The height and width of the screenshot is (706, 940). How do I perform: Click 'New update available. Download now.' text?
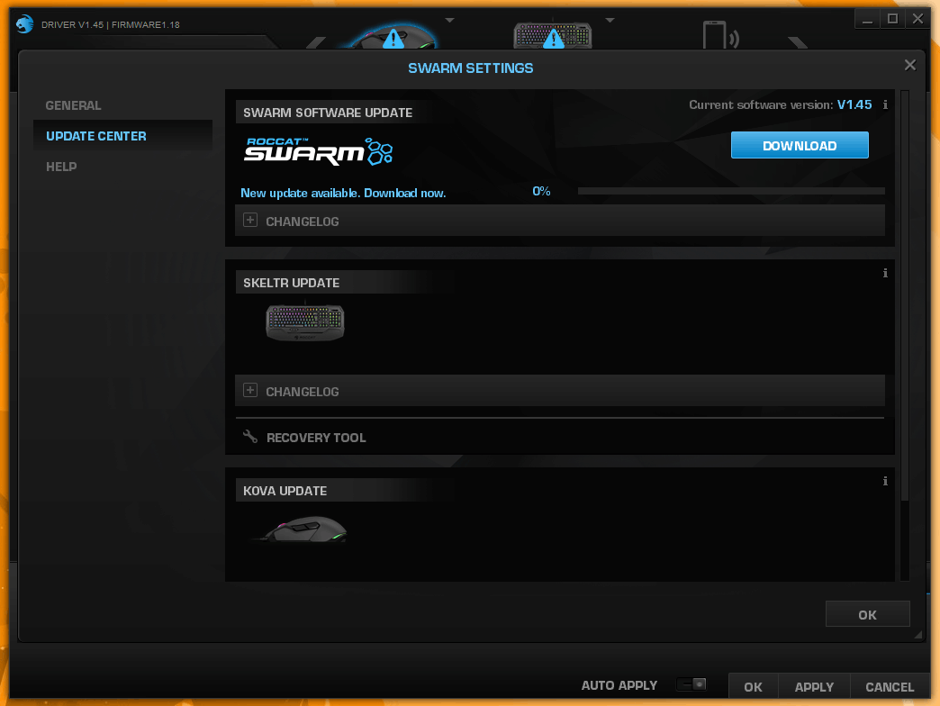(x=343, y=193)
